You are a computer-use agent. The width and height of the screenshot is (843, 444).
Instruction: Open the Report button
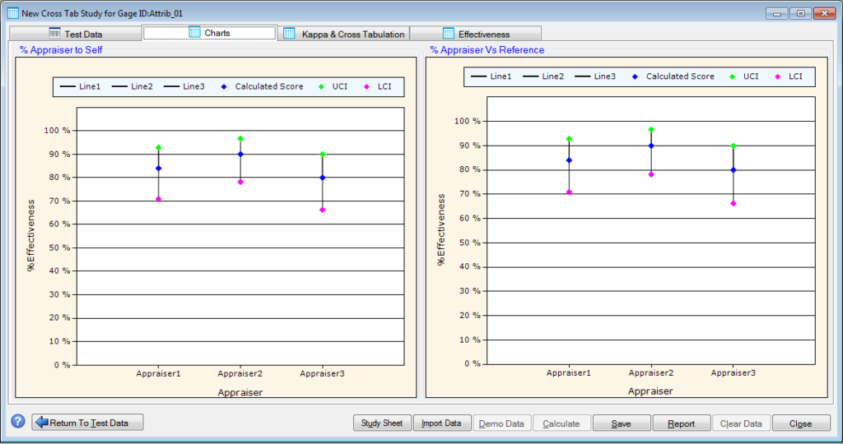[681, 423]
